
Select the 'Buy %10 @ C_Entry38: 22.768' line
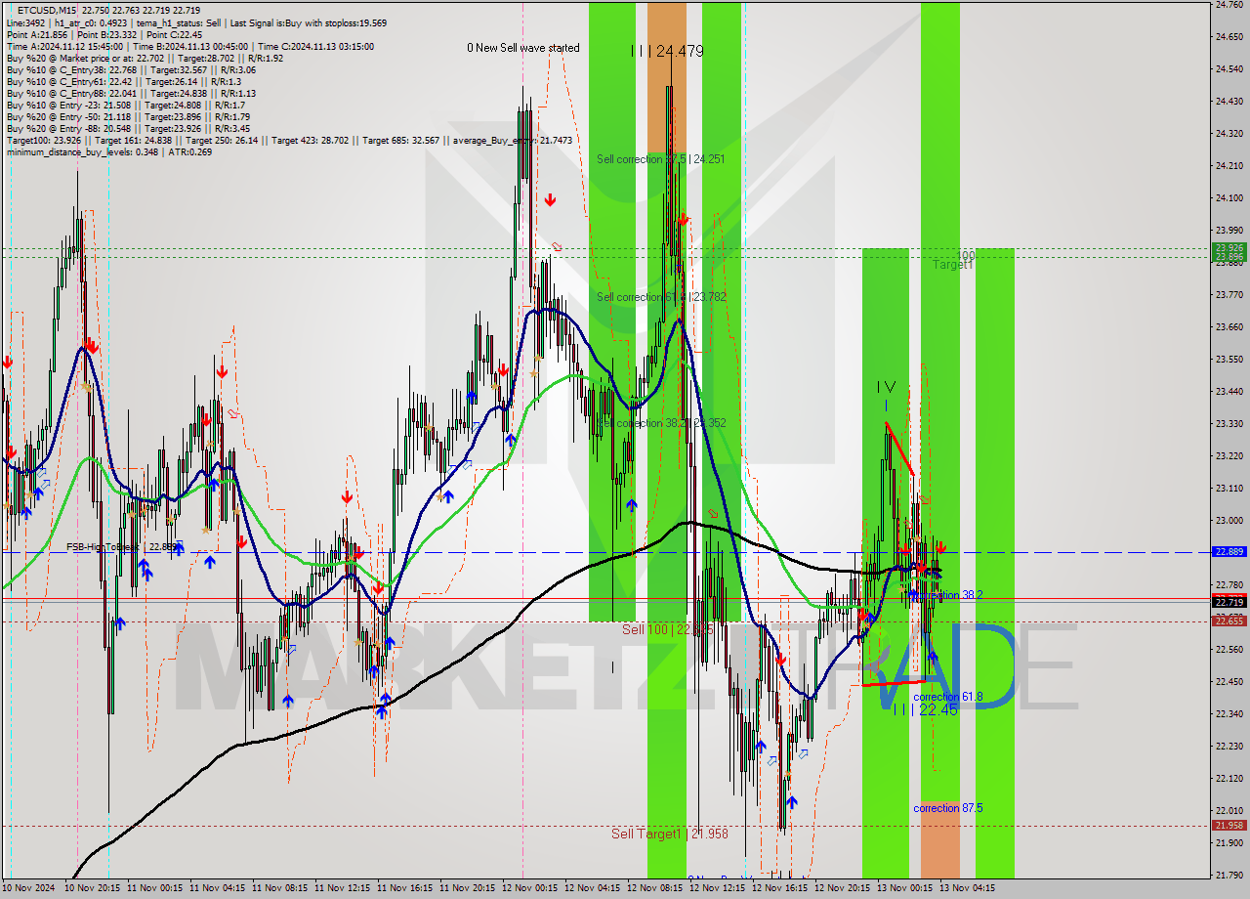pyautogui.click(x=131, y=69)
